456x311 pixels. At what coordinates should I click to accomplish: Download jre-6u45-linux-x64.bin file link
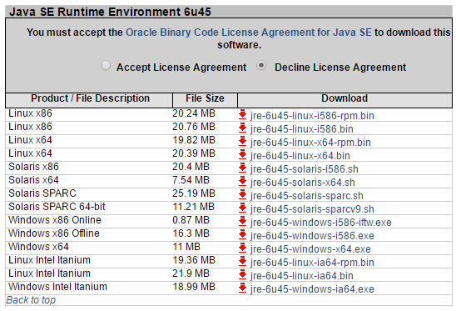pyautogui.click(x=300, y=156)
